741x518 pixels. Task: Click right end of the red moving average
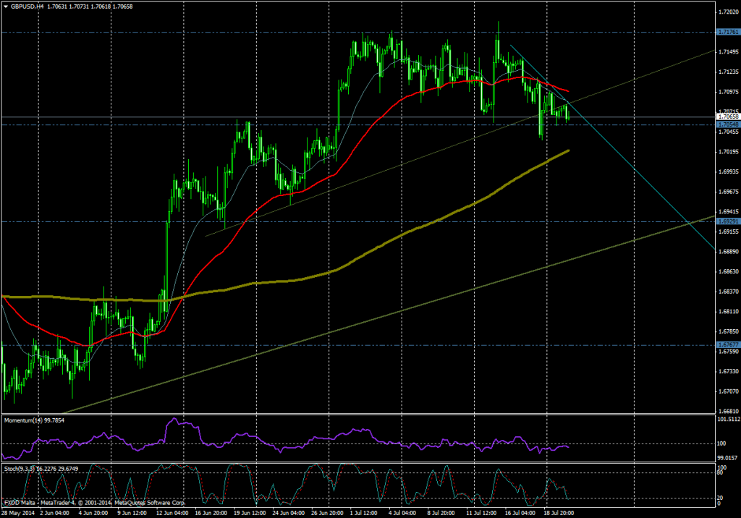[x=568, y=91]
